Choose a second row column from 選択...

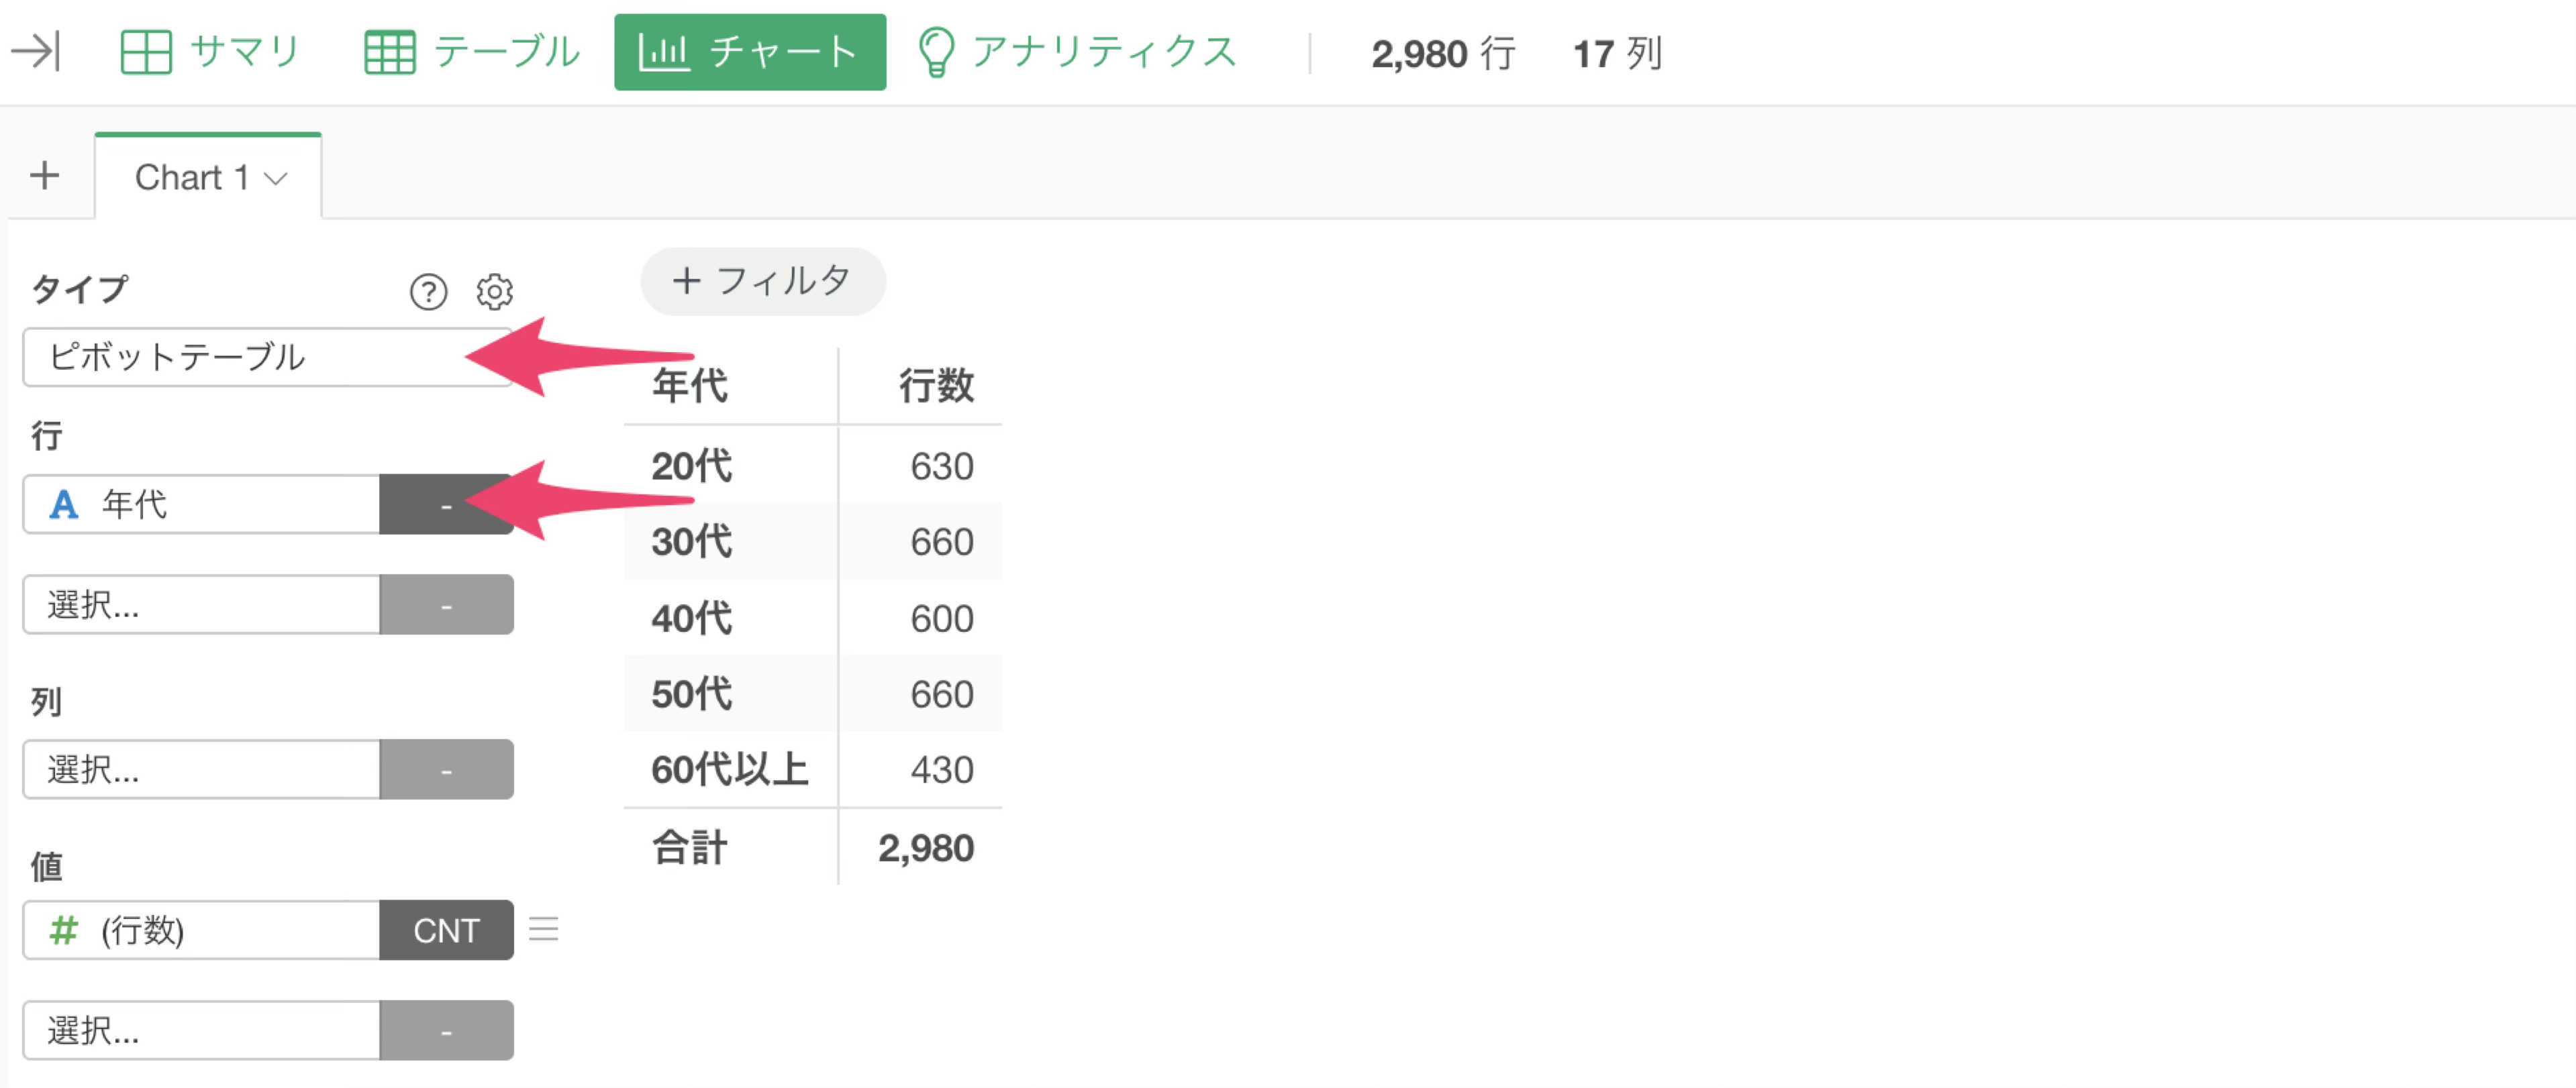201,604
